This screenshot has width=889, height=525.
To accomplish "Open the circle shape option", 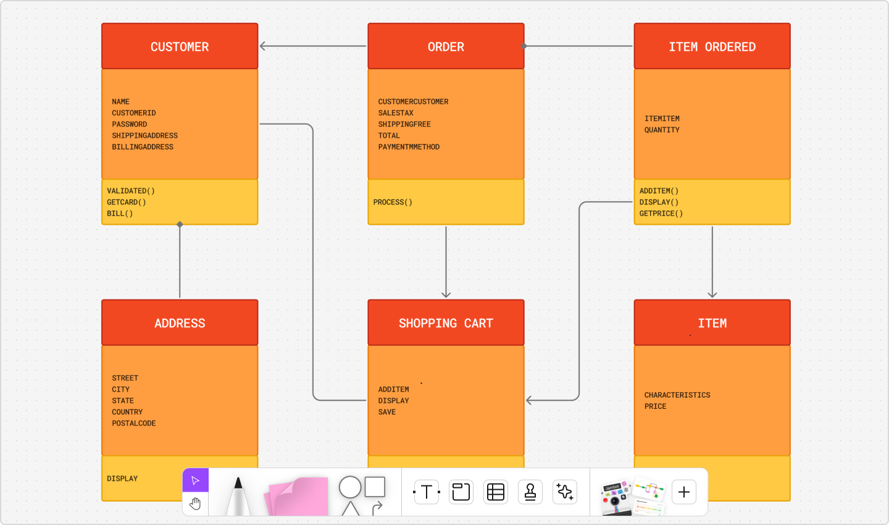I will (x=350, y=487).
